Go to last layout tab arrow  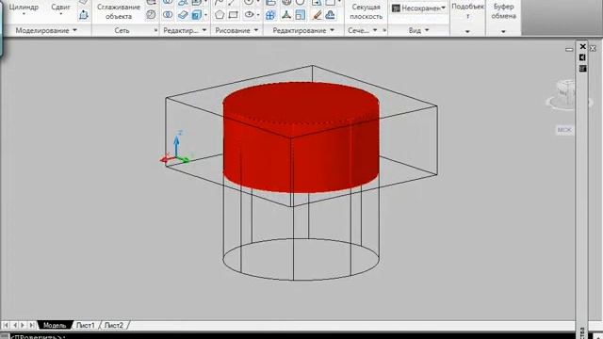(31, 325)
